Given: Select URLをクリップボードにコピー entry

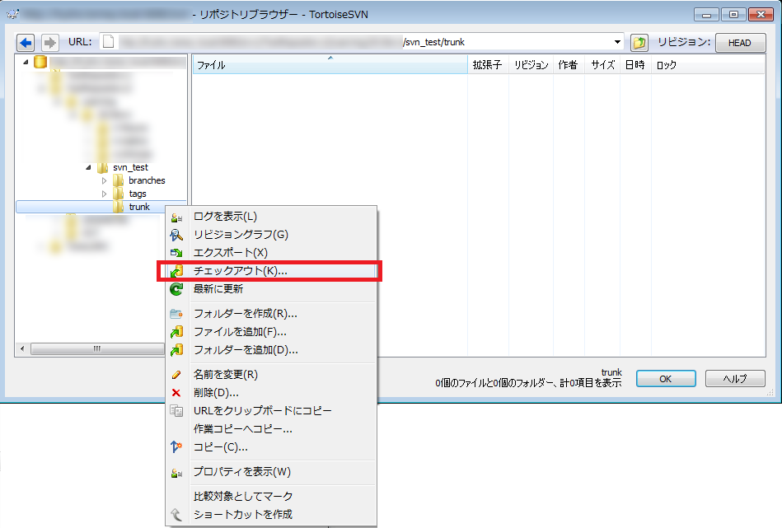Looking at the screenshot, I should 271,411.
